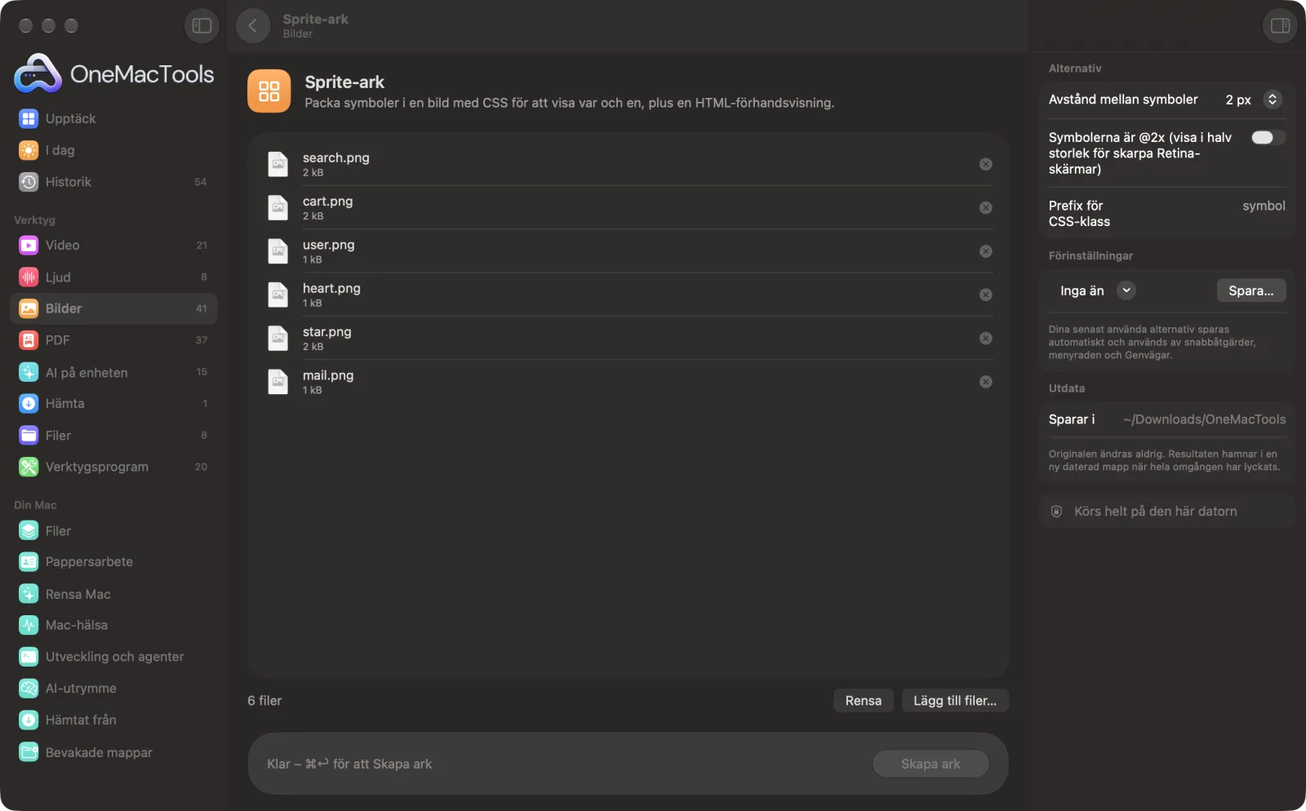Click the OneMacTools logo
This screenshot has height=811, width=1306.
[x=113, y=73]
